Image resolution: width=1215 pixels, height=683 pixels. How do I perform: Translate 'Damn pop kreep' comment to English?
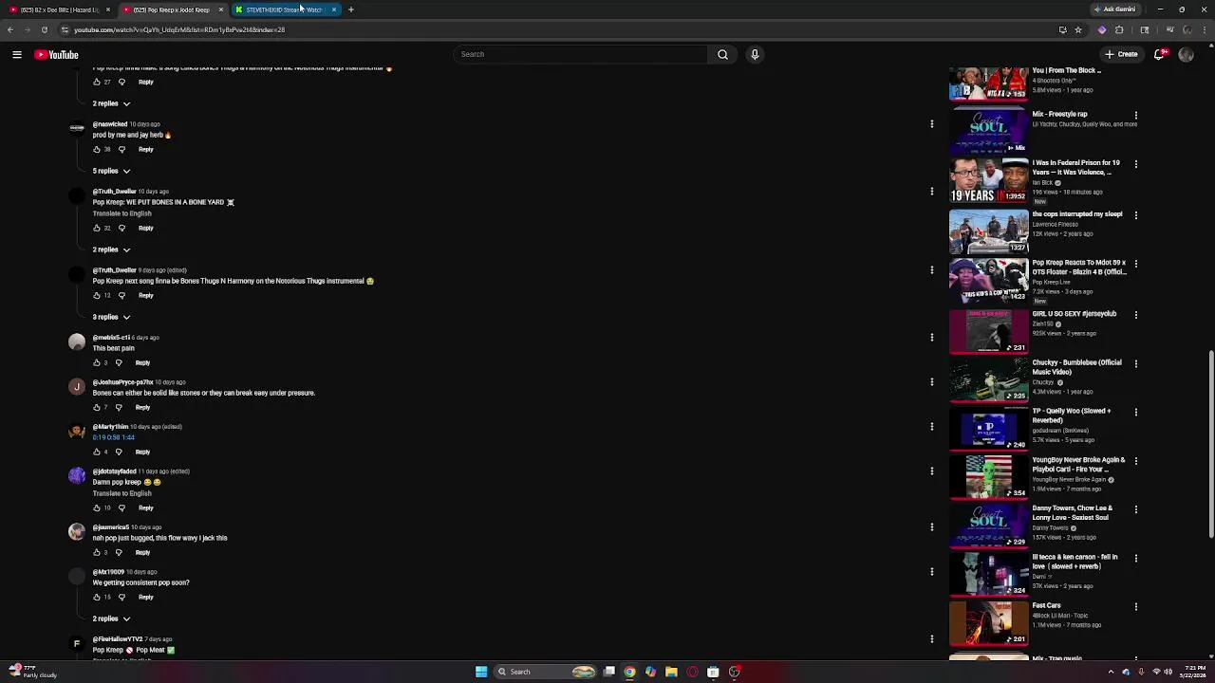(122, 493)
